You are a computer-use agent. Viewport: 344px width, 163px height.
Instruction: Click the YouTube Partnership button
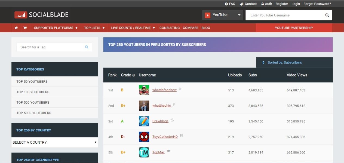pyautogui.click(x=294, y=28)
